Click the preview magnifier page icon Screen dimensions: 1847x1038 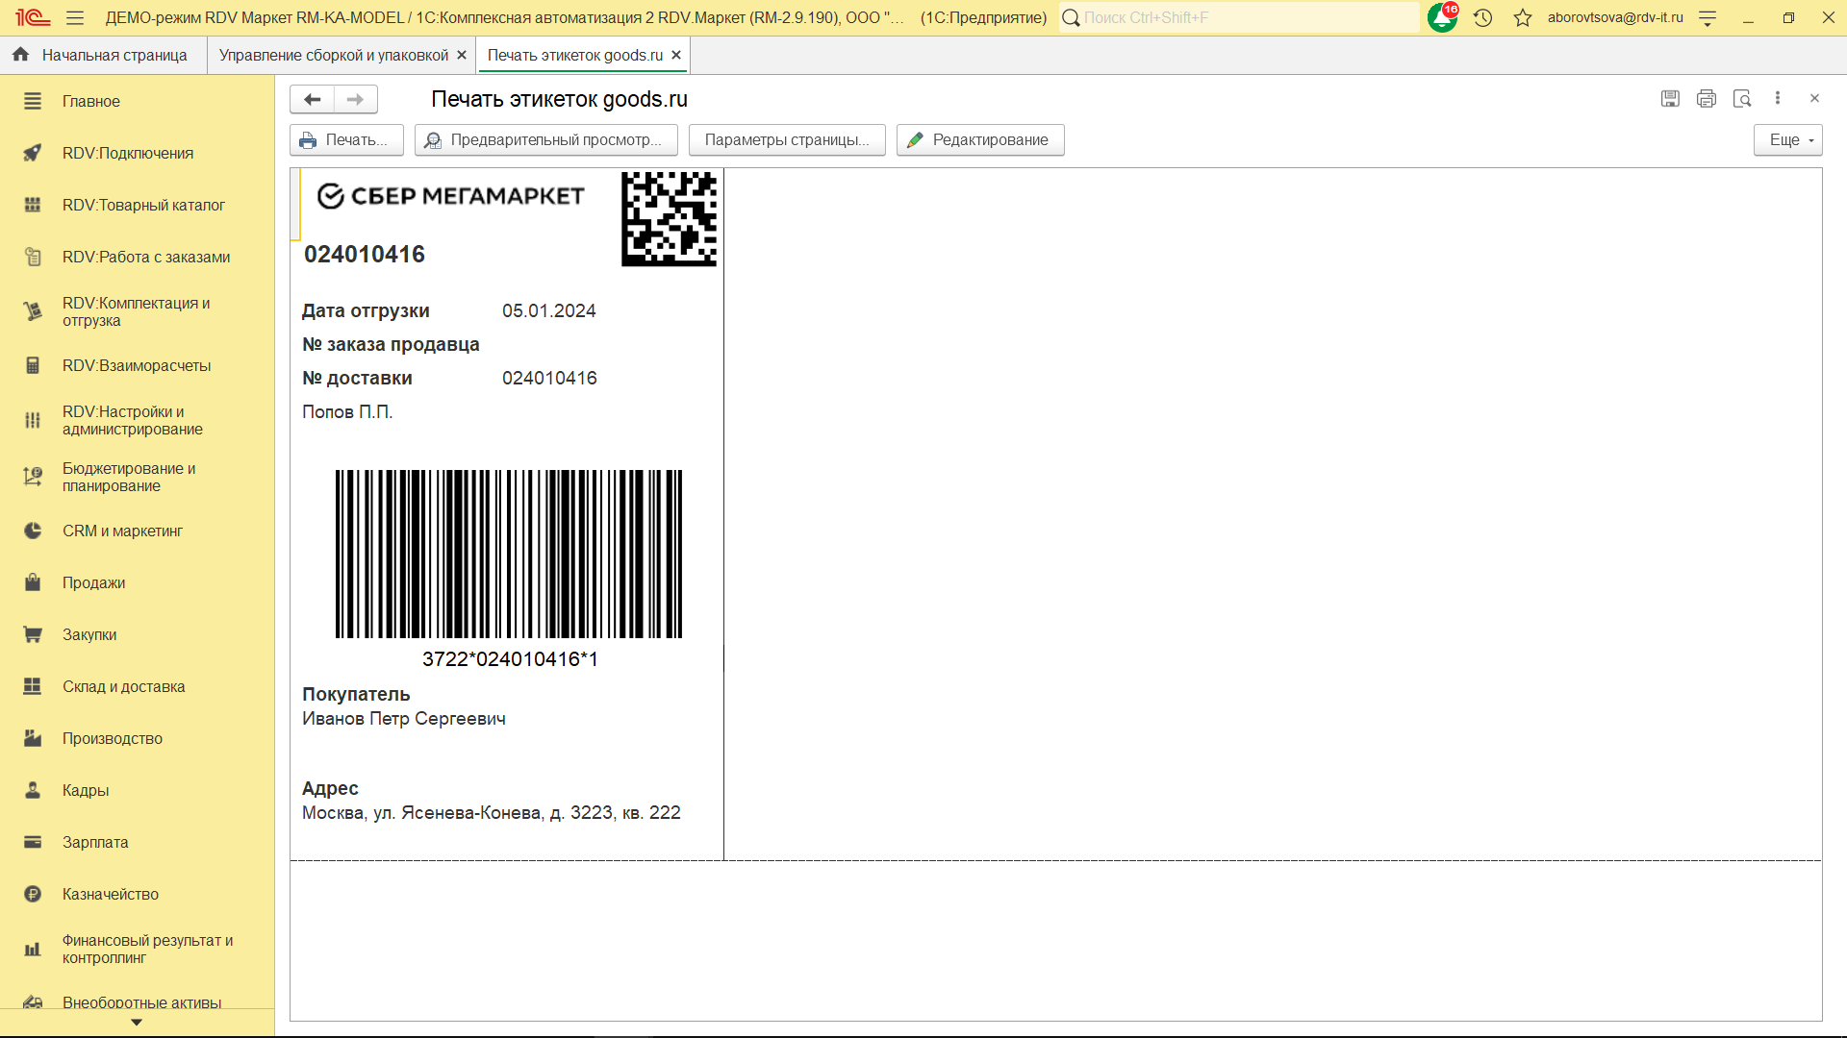pos(1741,98)
